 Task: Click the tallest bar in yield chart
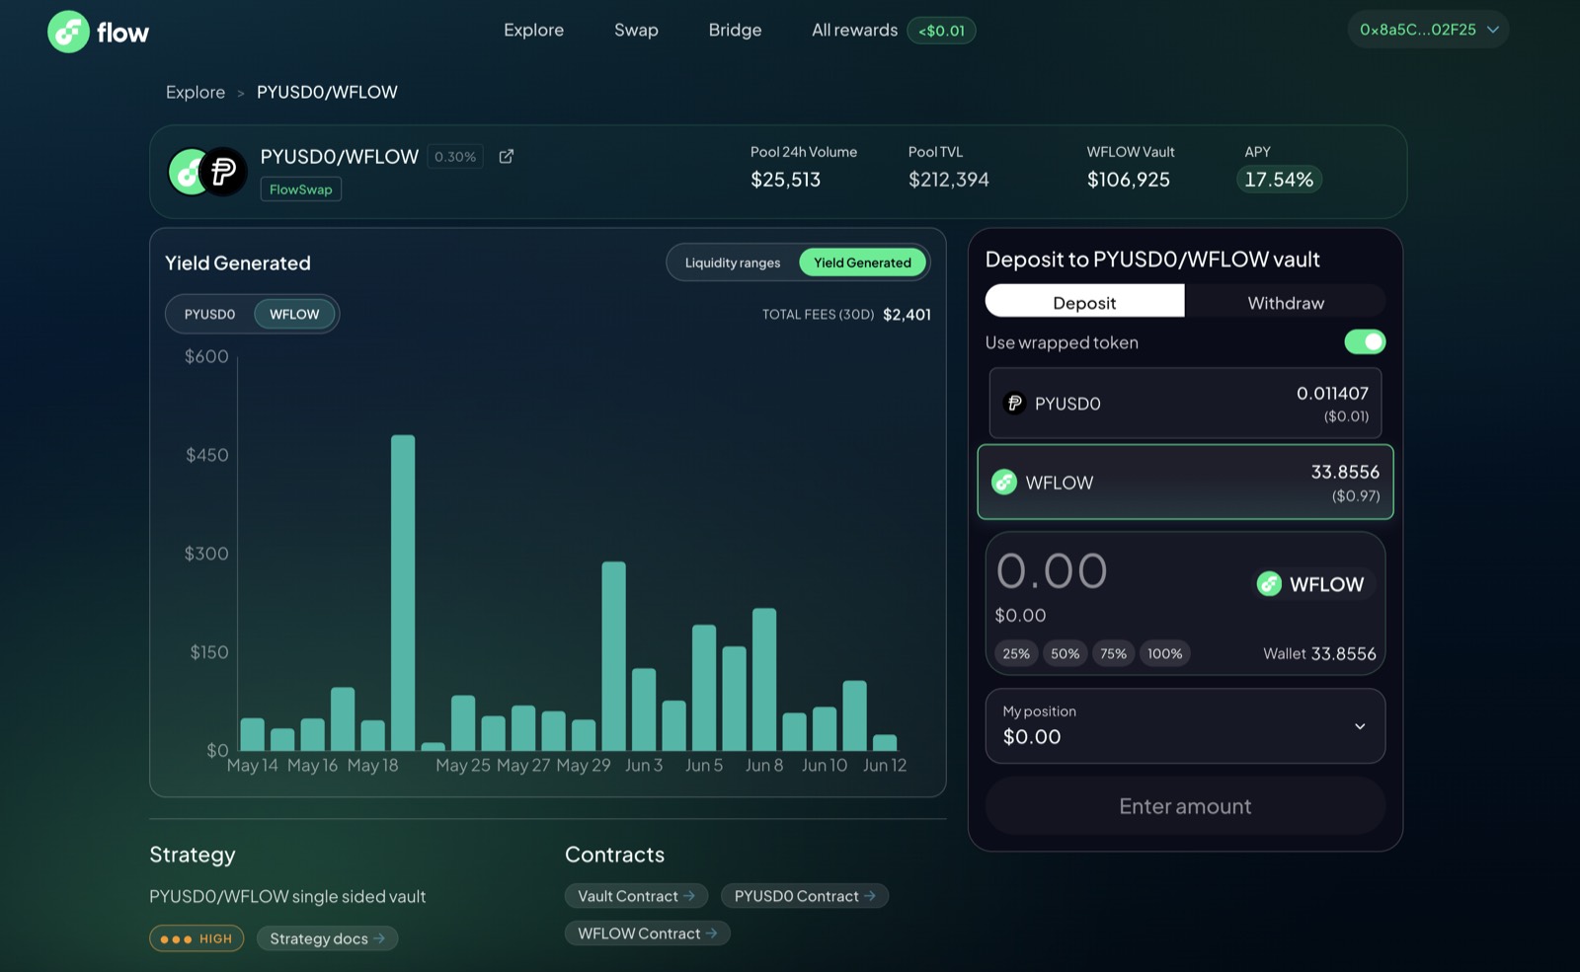(403, 592)
